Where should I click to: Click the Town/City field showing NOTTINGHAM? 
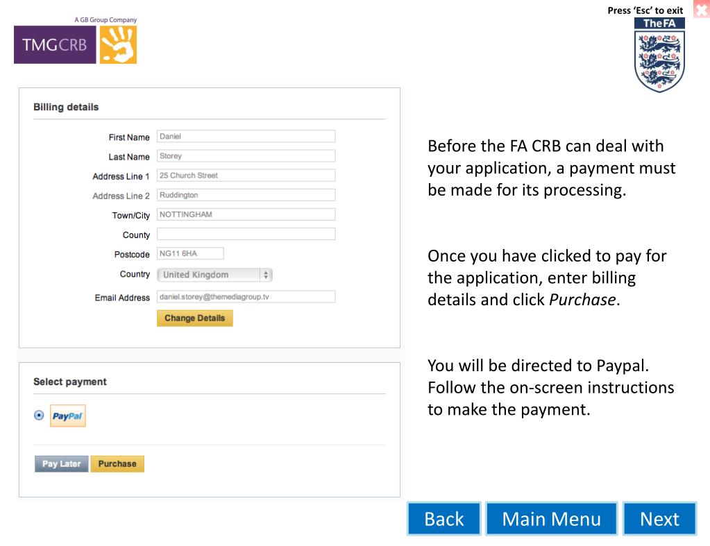[x=246, y=214]
